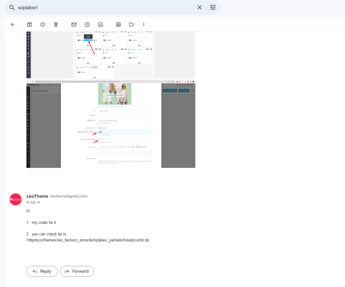
Task: Add conversation to Tasks
Action: pos(100,24)
